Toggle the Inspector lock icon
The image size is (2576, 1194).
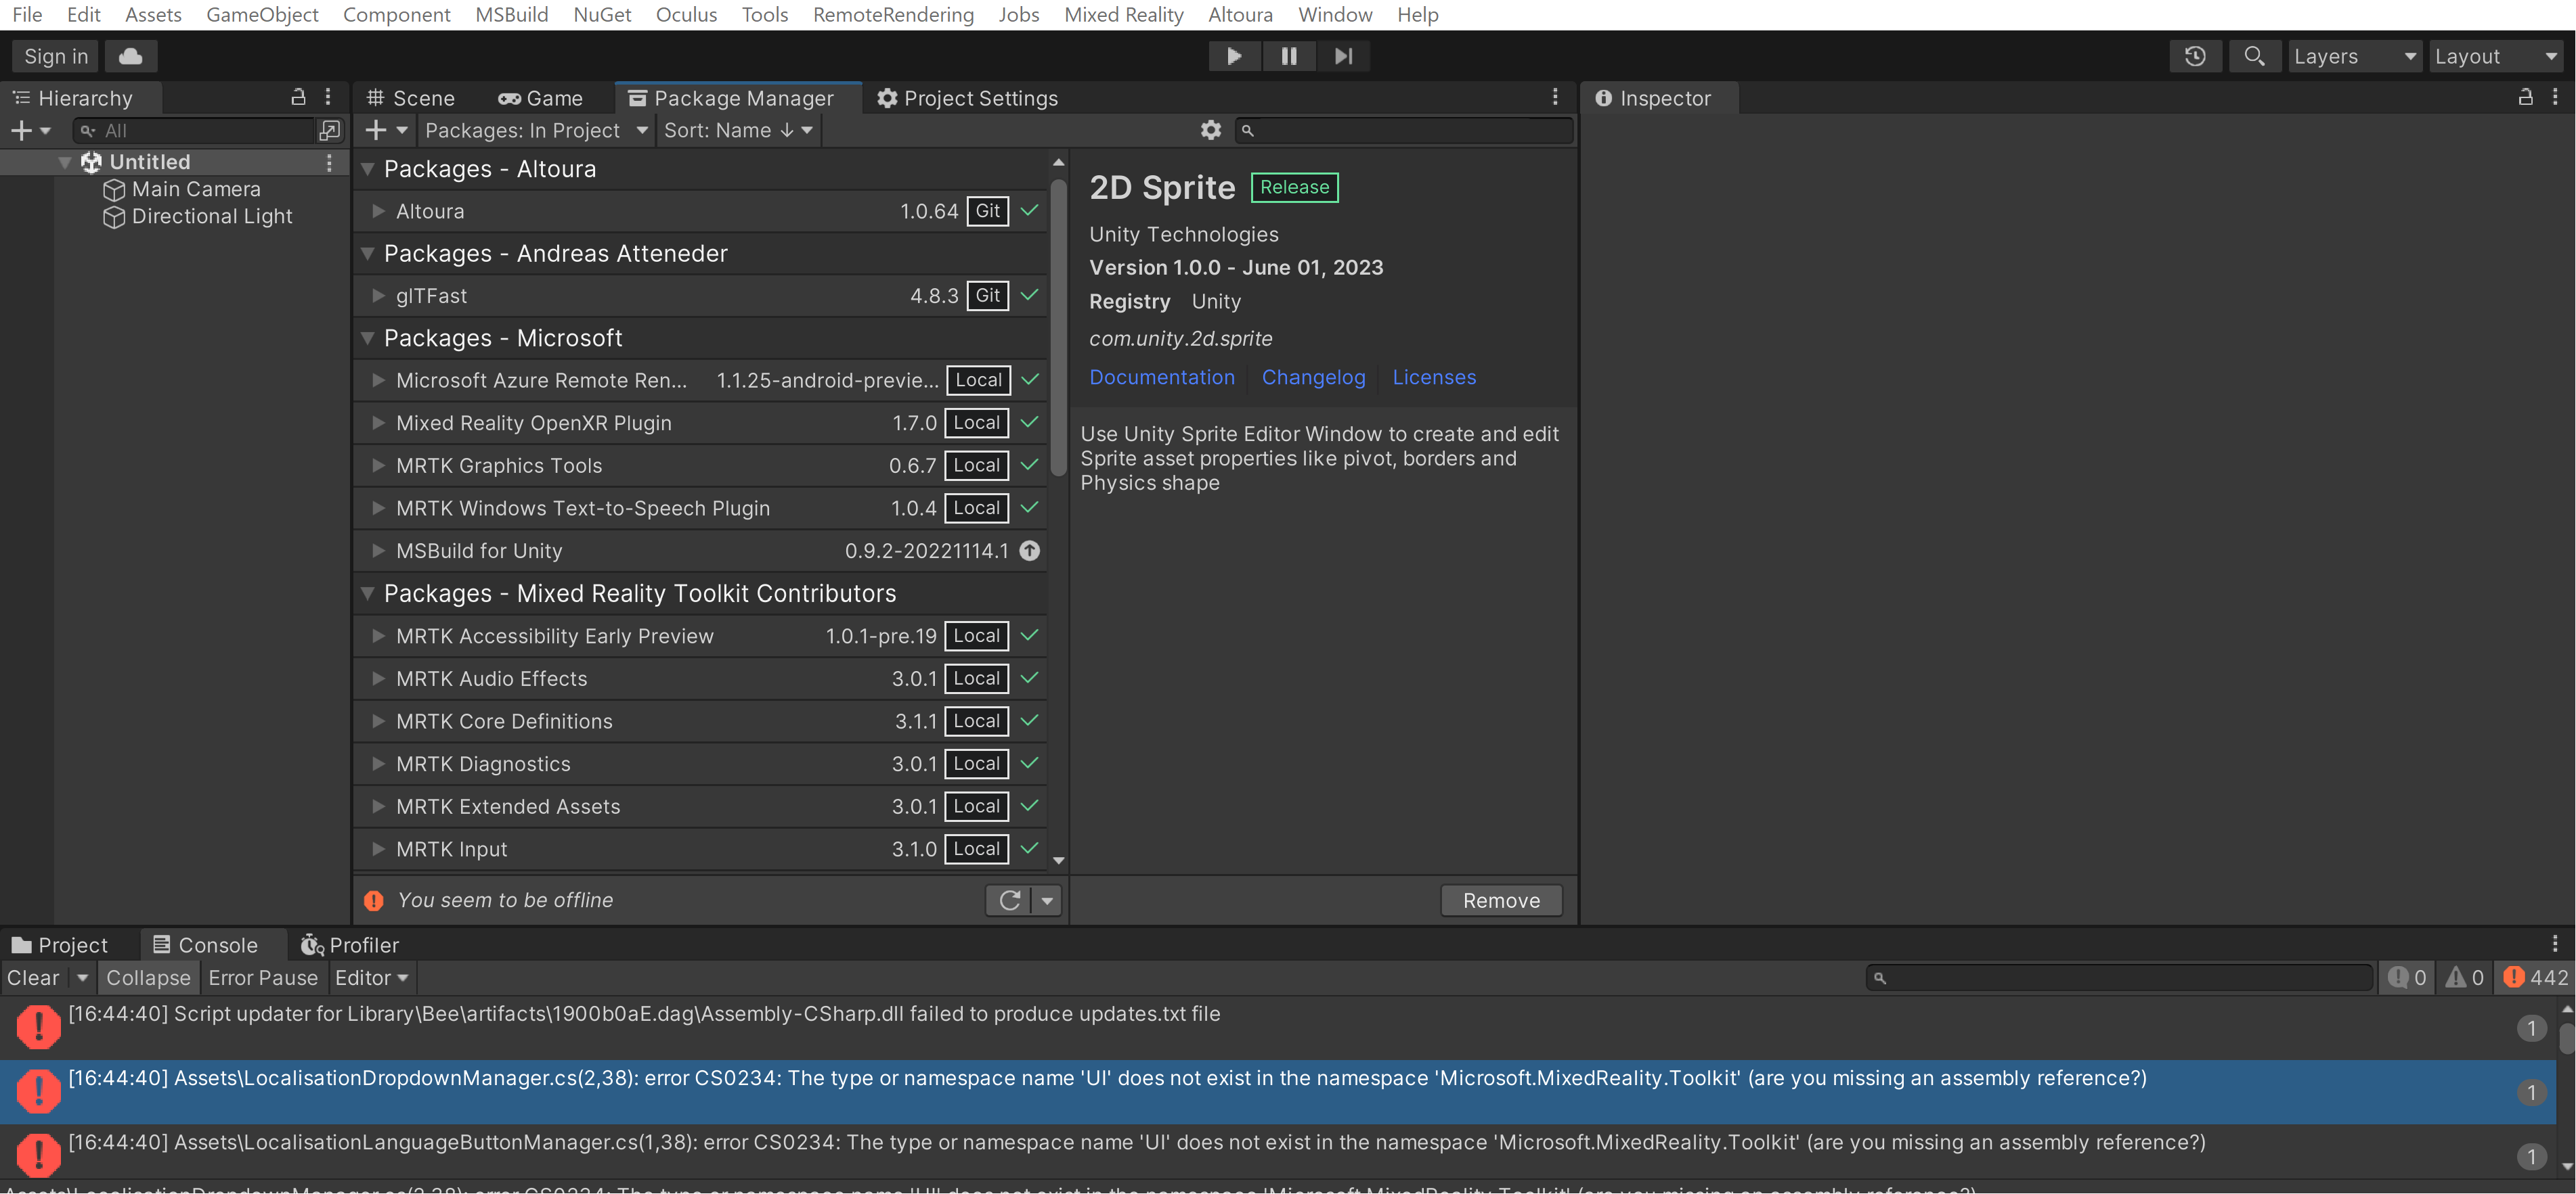pos(2525,97)
